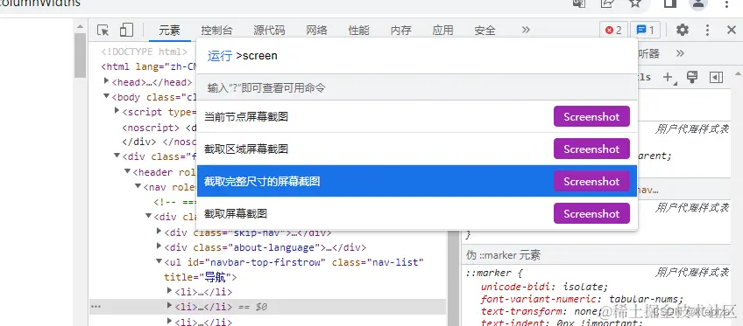Select 截取区域屏幕截图 command
Image resolution: width=743 pixels, height=326 pixels.
point(416,149)
